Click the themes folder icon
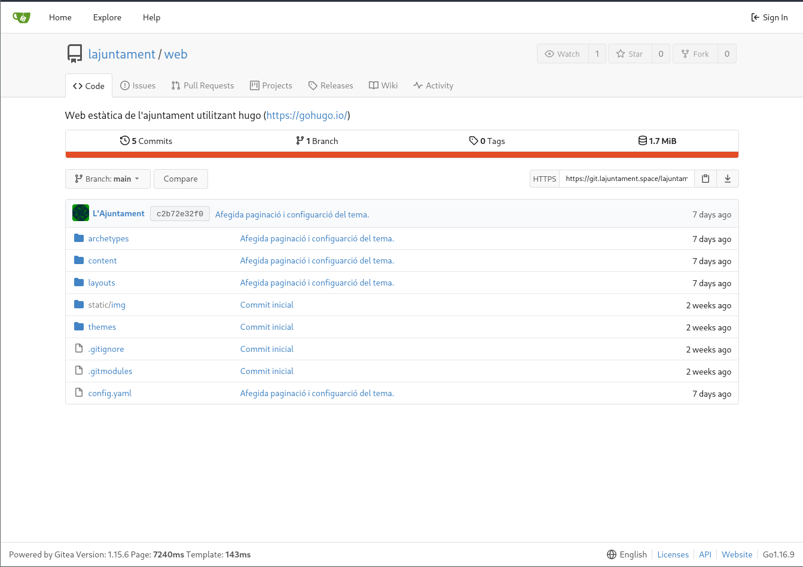This screenshot has height=567, width=803. 79,327
